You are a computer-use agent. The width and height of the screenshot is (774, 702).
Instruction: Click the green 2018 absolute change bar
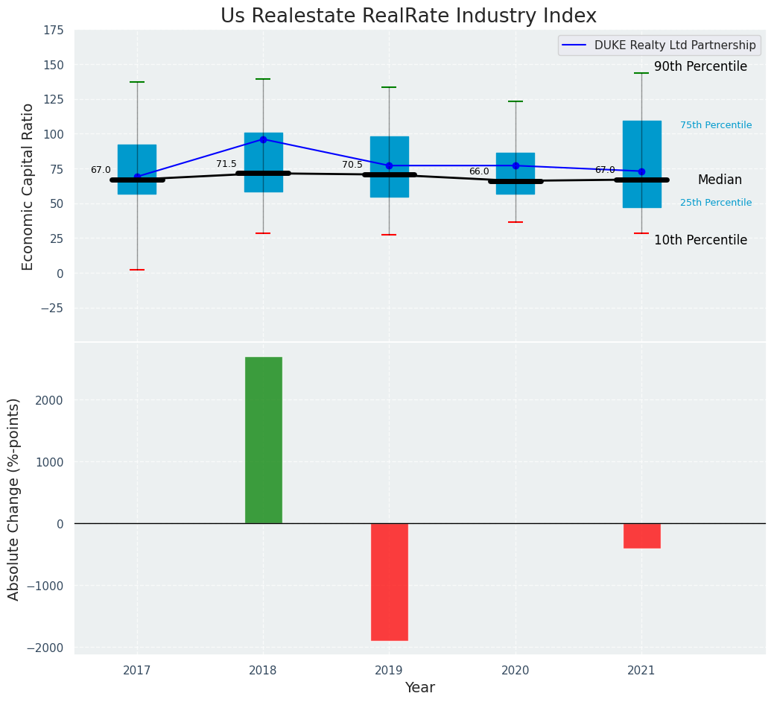tap(263, 440)
